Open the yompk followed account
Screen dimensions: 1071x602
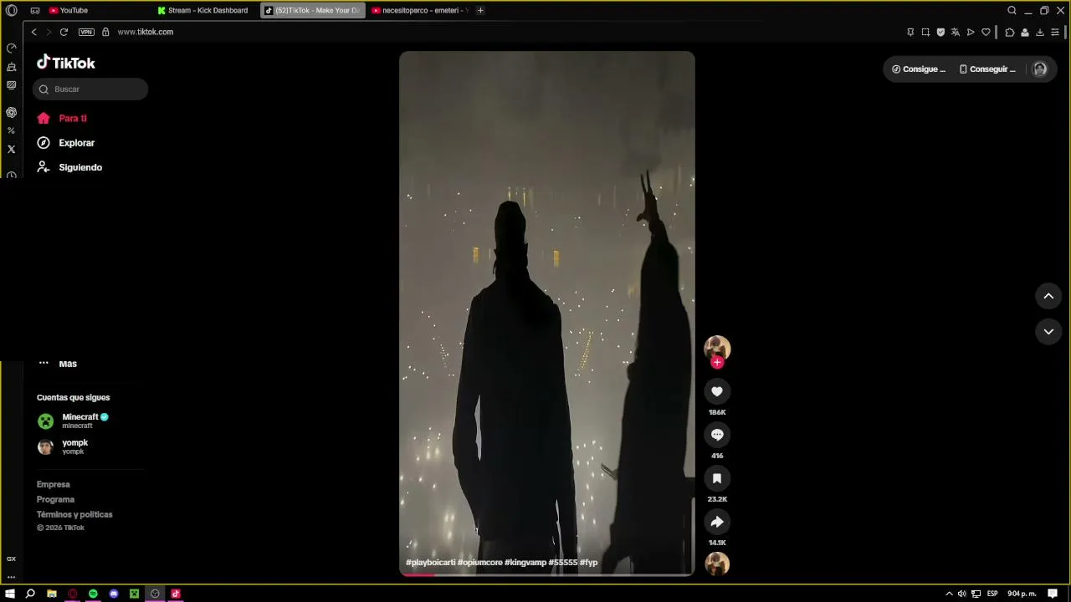[63, 446]
